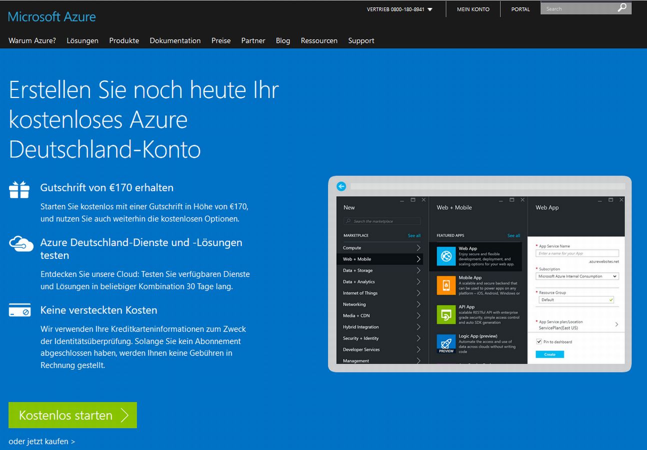Minimize the Web App panel
This screenshot has height=450, width=647.
pos(600,200)
